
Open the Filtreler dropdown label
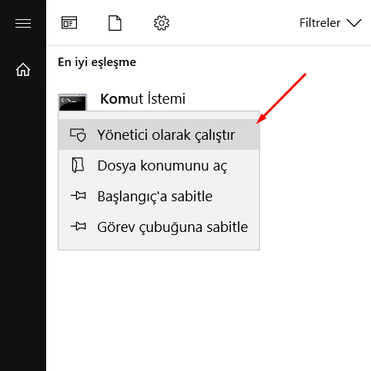pos(319,23)
